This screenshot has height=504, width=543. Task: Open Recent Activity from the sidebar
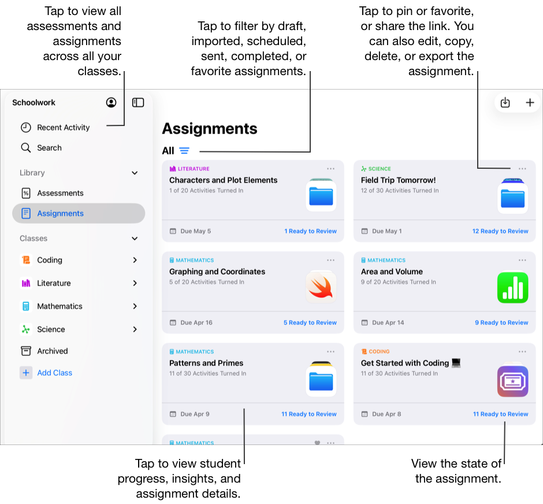click(62, 127)
